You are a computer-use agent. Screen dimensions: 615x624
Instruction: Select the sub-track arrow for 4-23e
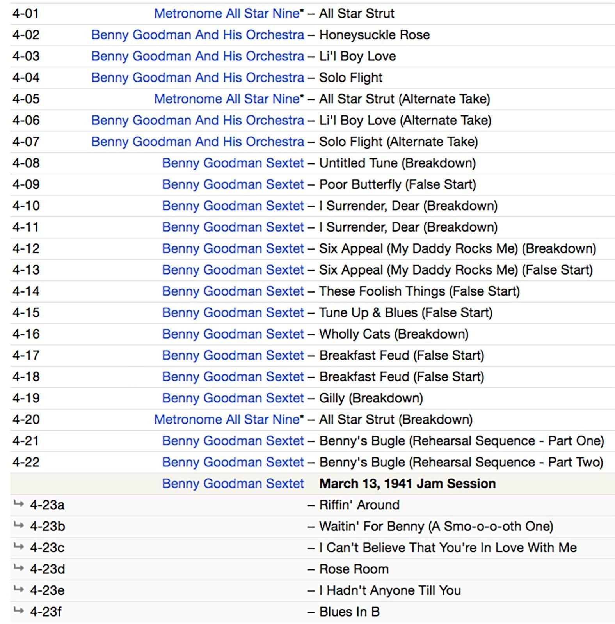[18, 589]
